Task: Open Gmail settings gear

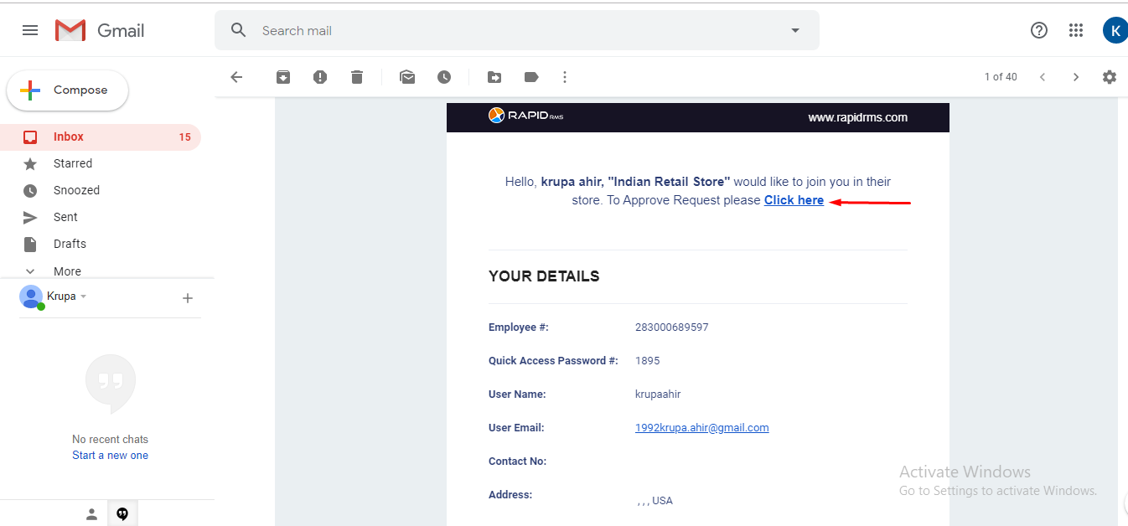Action: coord(1110,77)
